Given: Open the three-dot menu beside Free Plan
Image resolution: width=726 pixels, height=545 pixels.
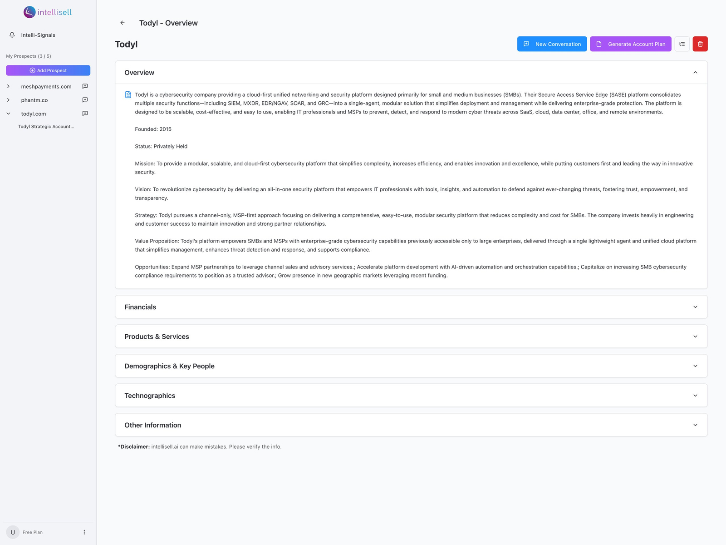Looking at the screenshot, I should [84, 532].
